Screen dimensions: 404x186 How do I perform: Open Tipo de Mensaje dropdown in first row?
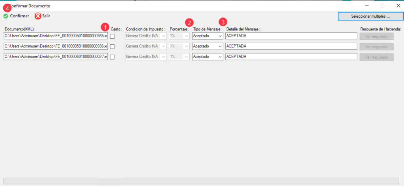208,36
